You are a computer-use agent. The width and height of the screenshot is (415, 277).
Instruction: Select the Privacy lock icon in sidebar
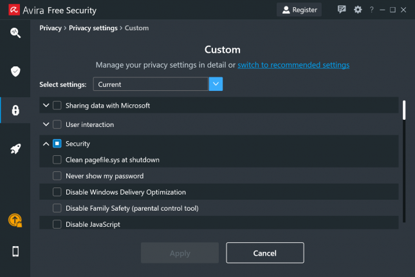pyautogui.click(x=15, y=110)
